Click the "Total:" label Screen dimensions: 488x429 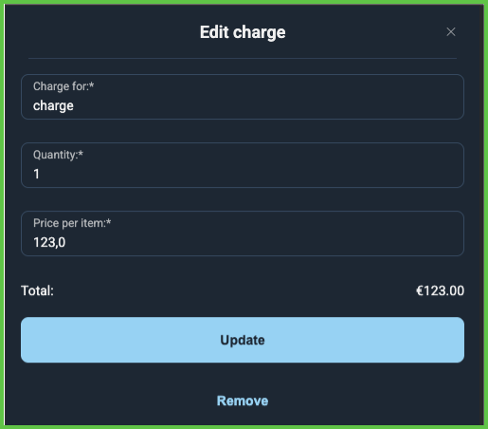click(37, 290)
